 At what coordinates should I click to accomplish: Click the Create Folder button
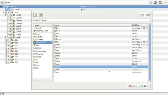click(144, 15)
